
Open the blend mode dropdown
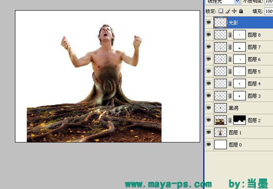pyautogui.click(x=223, y=2)
